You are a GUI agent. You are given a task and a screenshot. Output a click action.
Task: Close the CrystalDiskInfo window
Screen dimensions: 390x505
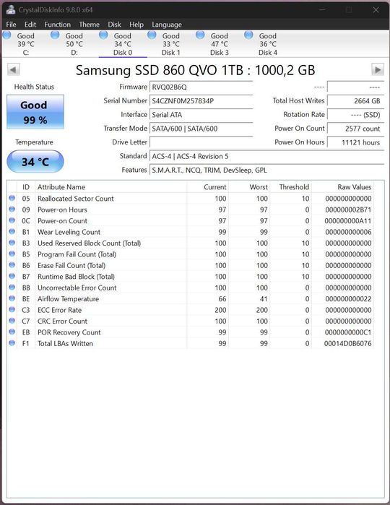(376, 9)
